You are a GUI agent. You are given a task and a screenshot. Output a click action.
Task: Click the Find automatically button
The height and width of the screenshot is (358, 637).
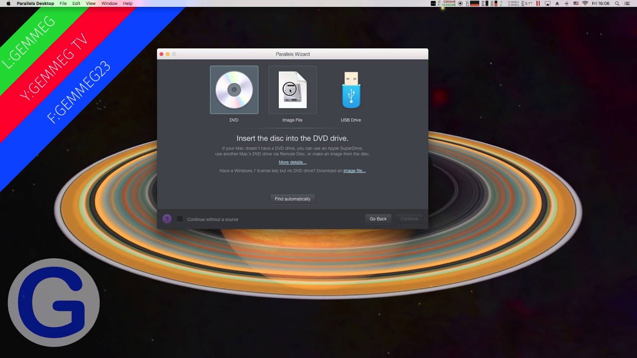(x=293, y=199)
